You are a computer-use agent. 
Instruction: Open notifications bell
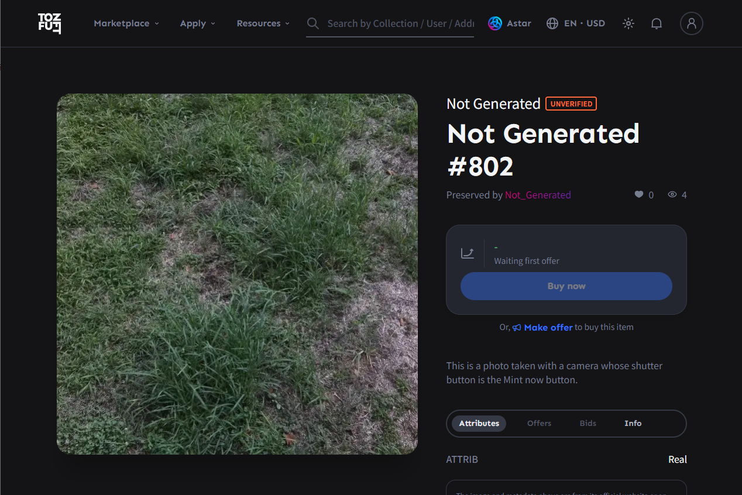click(x=657, y=23)
